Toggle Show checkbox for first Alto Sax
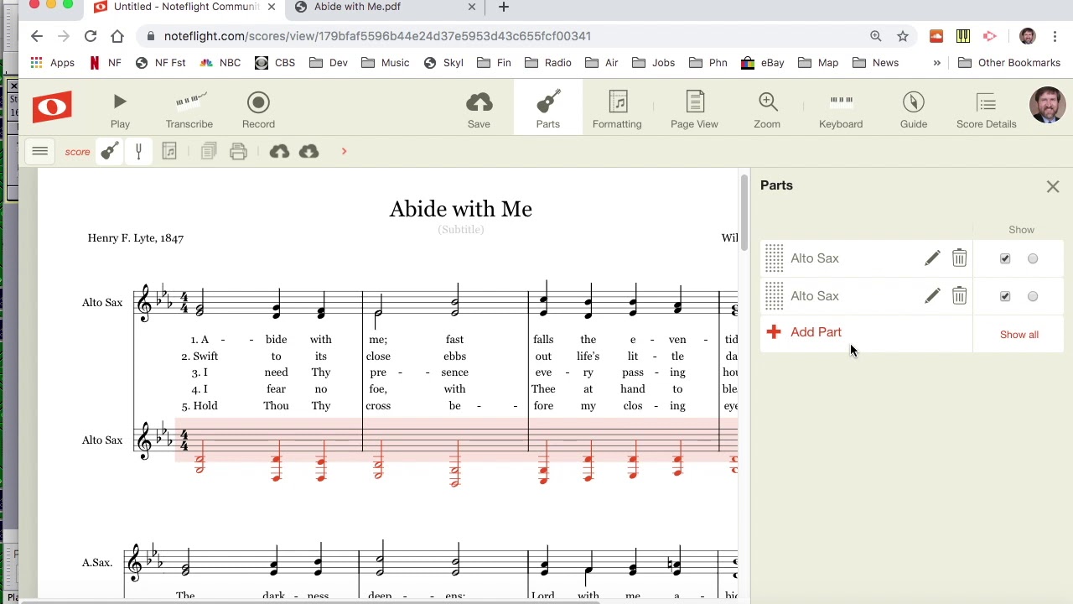1073x604 pixels. 1005,258
